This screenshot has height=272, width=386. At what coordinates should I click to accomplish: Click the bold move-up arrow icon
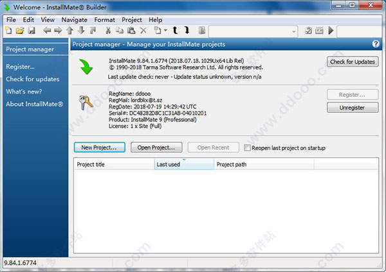pyautogui.click(x=175, y=30)
